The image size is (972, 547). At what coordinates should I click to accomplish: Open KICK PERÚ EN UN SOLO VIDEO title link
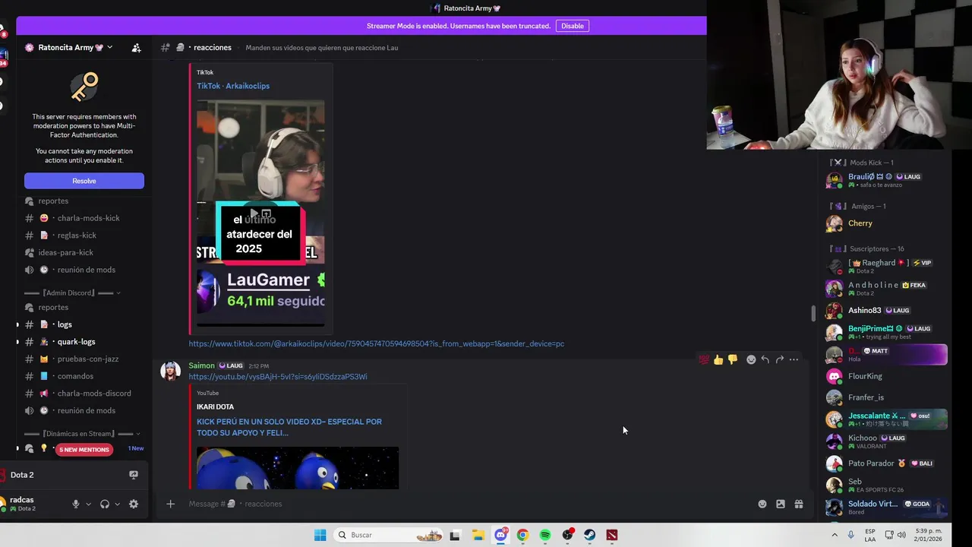(289, 427)
